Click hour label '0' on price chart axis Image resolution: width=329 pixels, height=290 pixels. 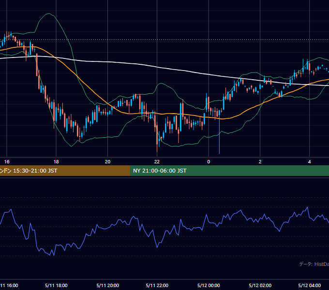209,162
